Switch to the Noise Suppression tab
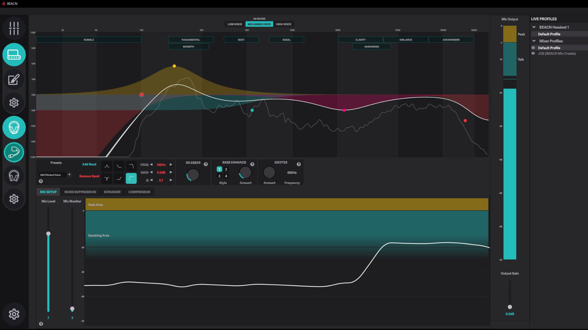Image resolution: width=588 pixels, height=330 pixels. pyautogui.click(x=80, y=192)
